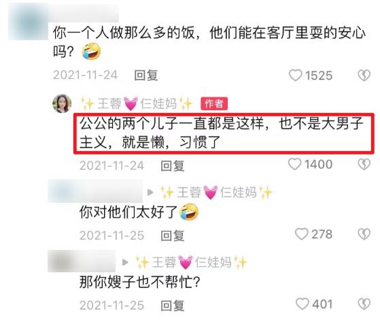The width and height of the screenshot is (380, 322).
Task: Open 王蓉仨娃妈 mention above 你对他们太好了
Action: point(216,193)
